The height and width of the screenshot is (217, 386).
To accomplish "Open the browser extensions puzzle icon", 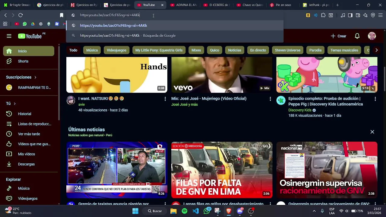I will pyautogui.click(x=323, y=15).
